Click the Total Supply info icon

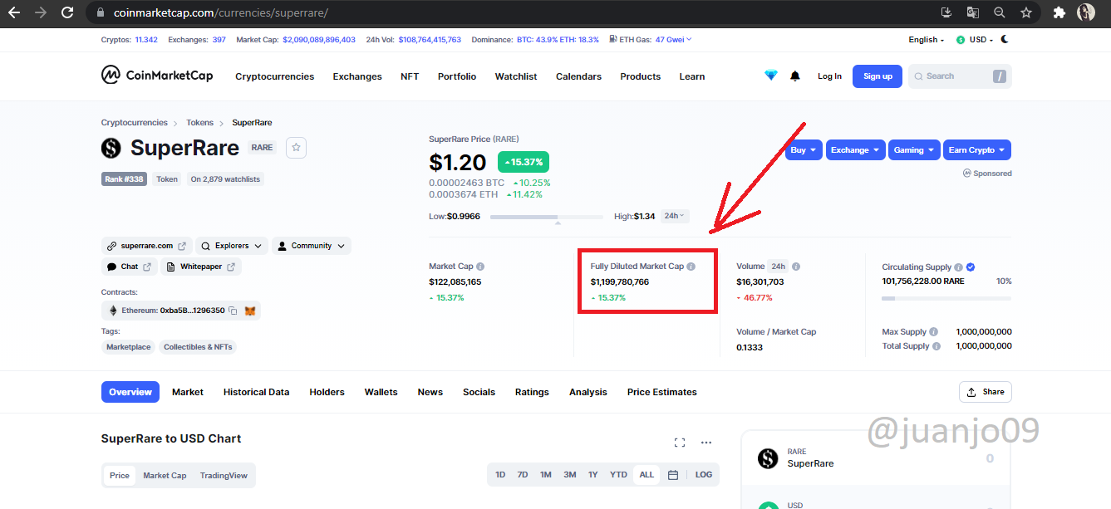click(x=936, y=346)
